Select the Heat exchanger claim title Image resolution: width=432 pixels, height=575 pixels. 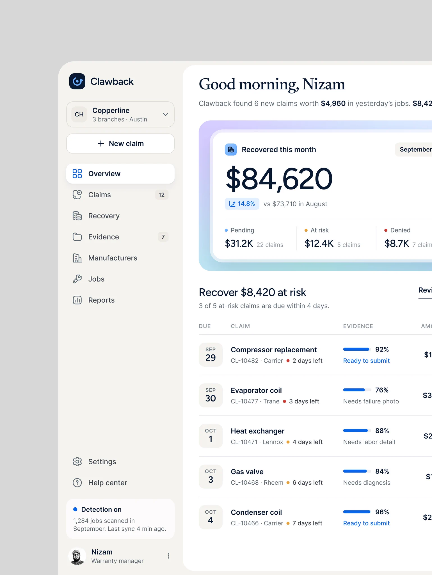click(x=257, y=431)
